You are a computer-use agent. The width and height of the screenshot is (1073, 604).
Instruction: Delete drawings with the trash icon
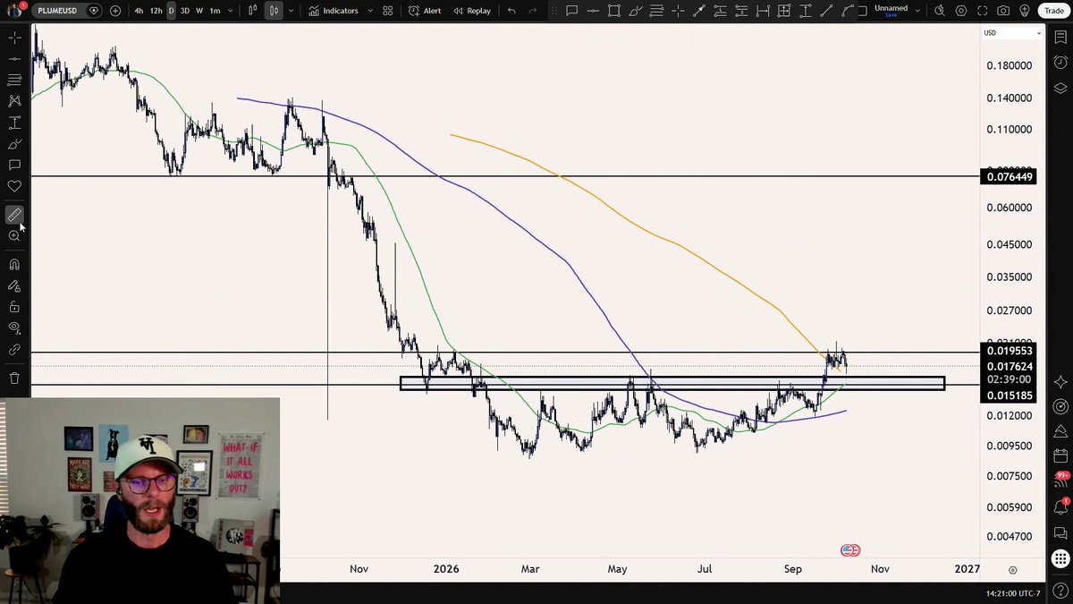[14, 379]
